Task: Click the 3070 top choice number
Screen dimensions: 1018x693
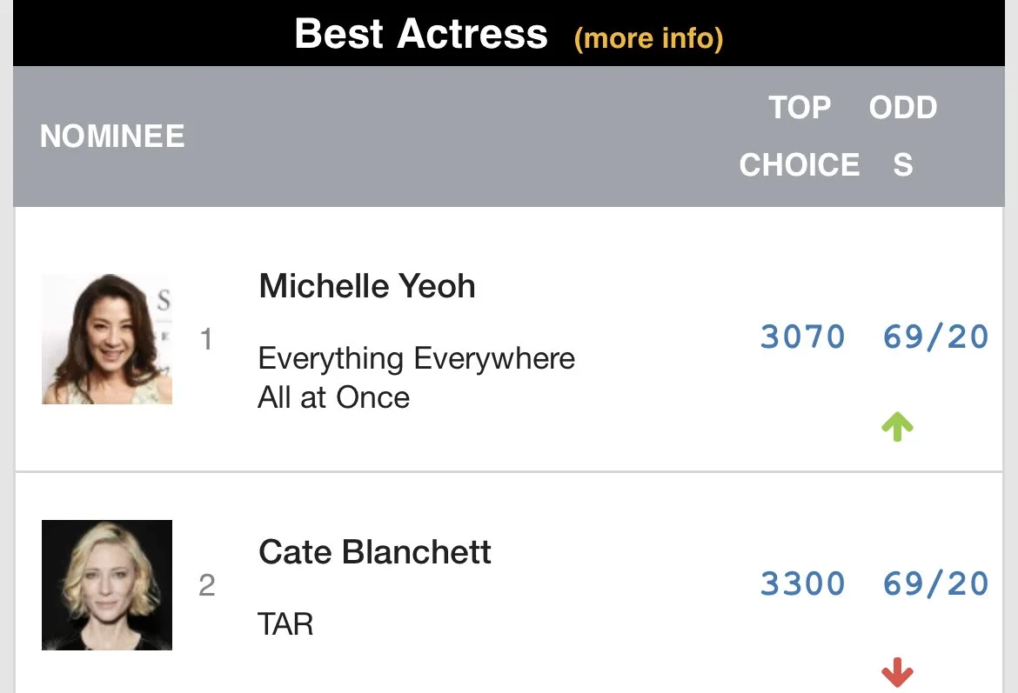Action: pos(802,337)
